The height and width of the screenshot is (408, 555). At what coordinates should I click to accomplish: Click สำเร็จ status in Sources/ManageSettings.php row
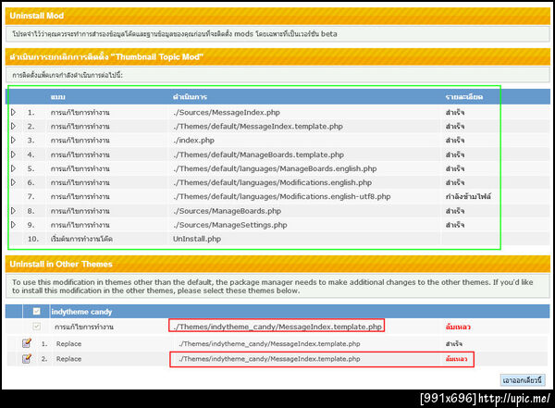455,225
